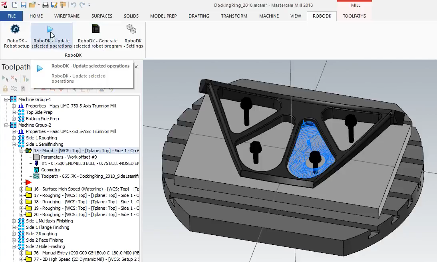The height and width of the screenshot is (262, 437).
Task: Click RoboDK Generate selected robot program
Action: [x=97, y=36]
